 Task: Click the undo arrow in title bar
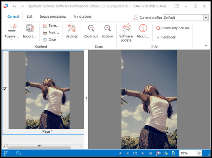[14, 6]
